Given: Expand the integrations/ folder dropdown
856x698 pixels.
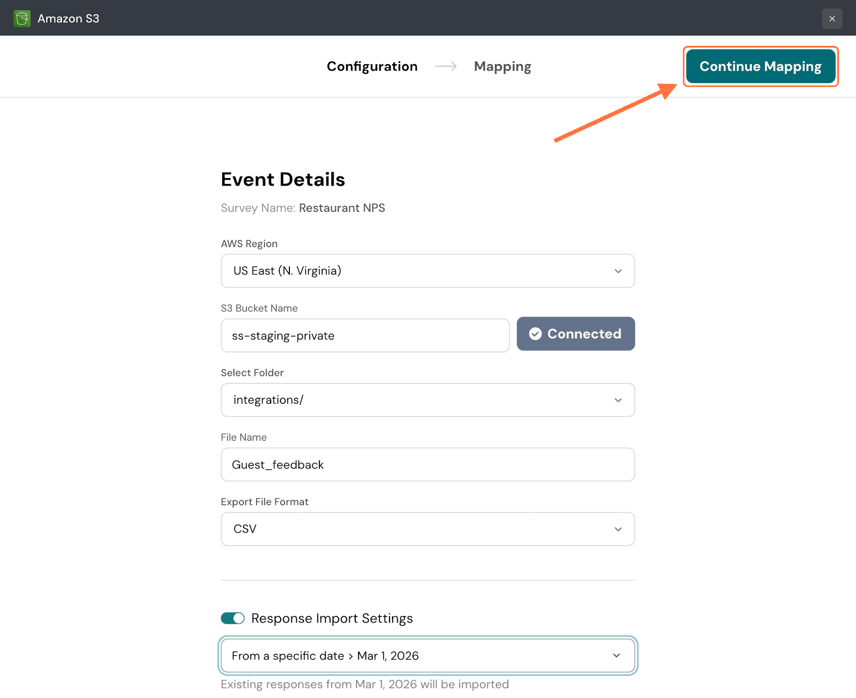Looking at the screenshot, I should (x=417, y=400).
